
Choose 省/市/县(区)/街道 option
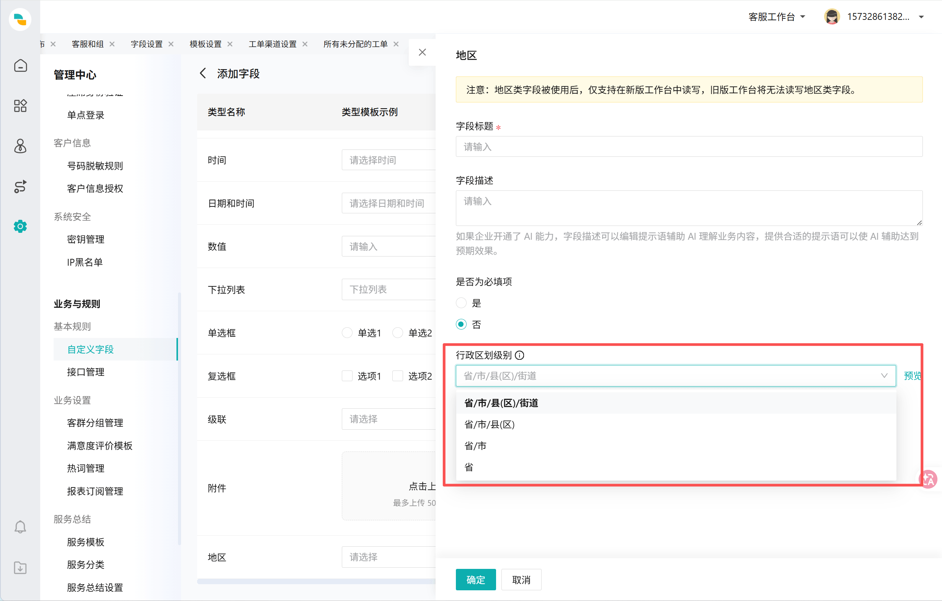[x=676, y=403]
